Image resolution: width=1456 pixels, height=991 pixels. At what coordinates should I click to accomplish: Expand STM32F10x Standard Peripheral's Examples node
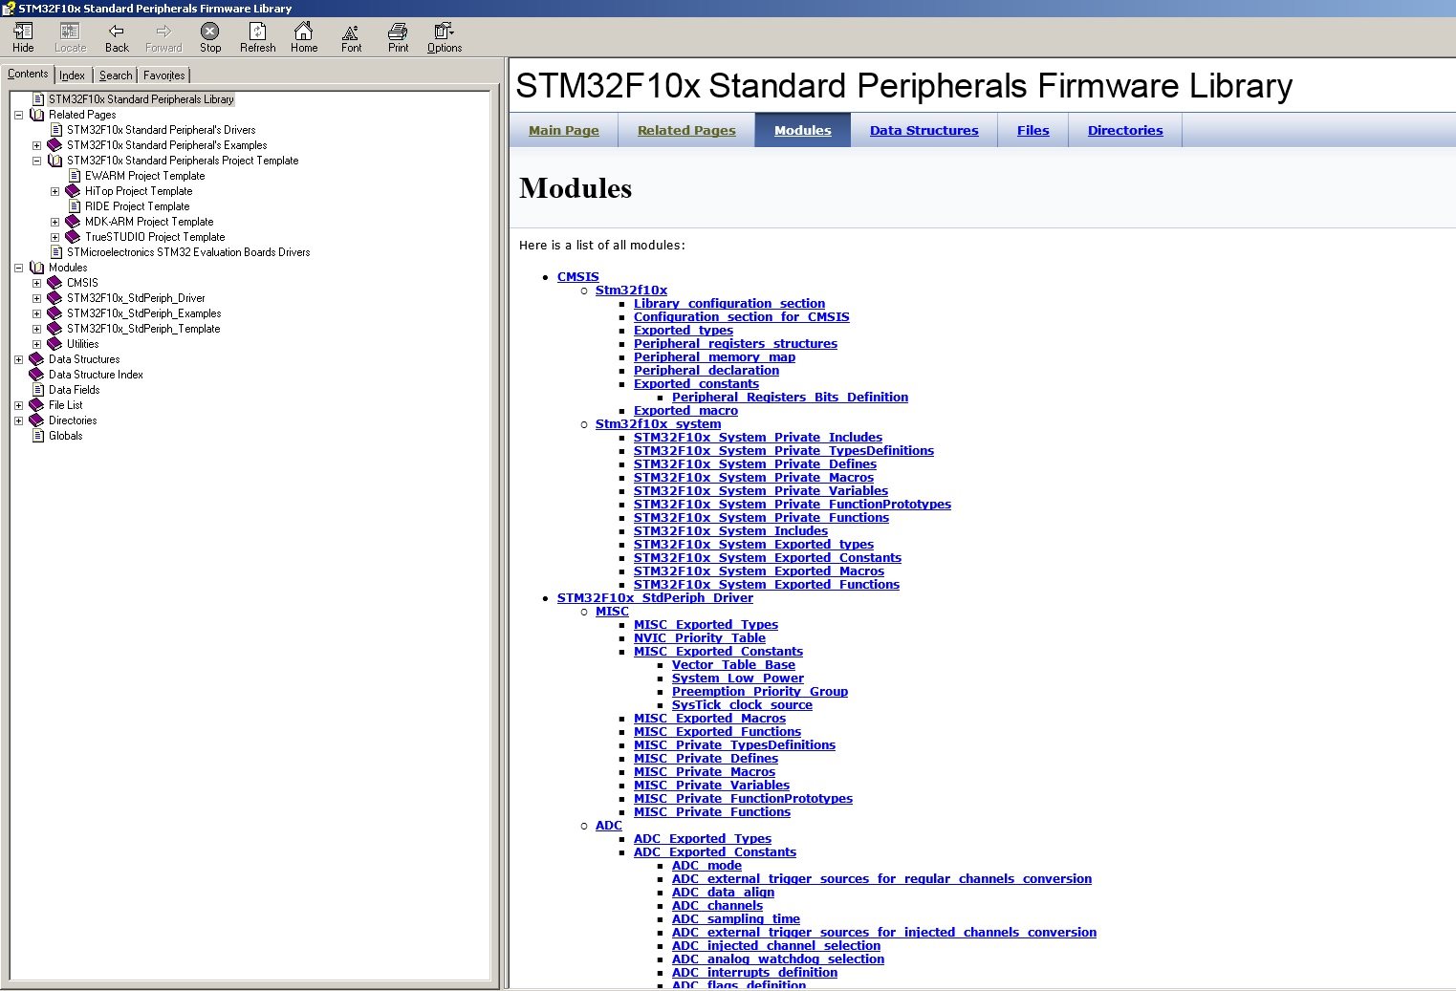click(x=36, y=145)
